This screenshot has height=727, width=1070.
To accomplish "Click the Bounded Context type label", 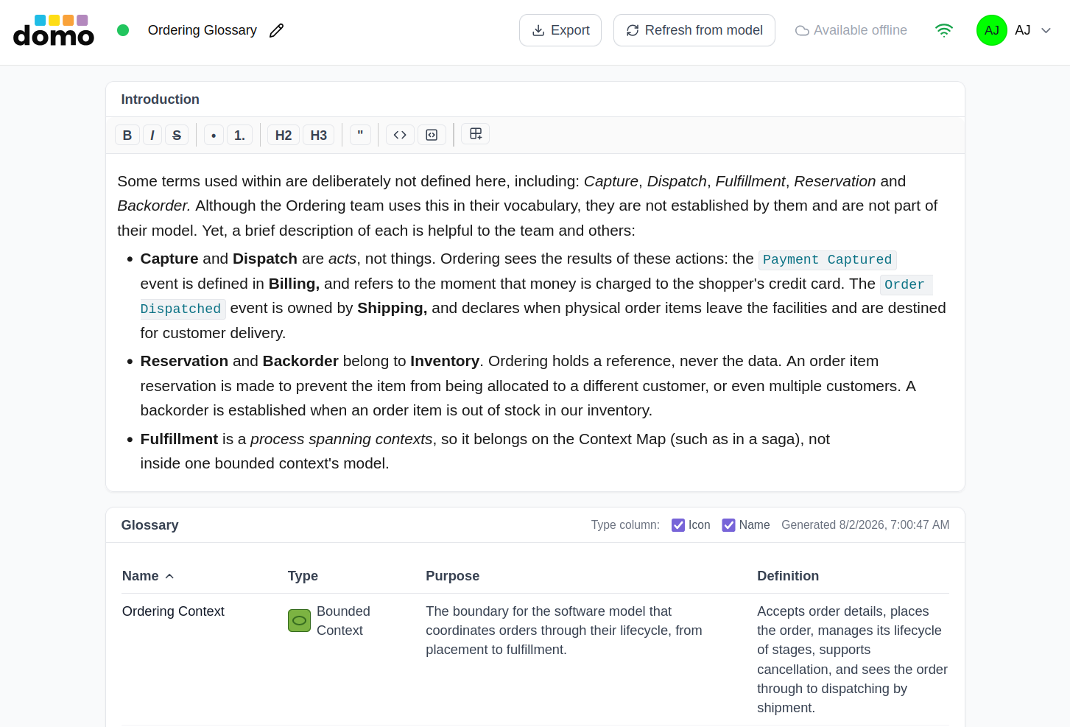I will point(343,621).
